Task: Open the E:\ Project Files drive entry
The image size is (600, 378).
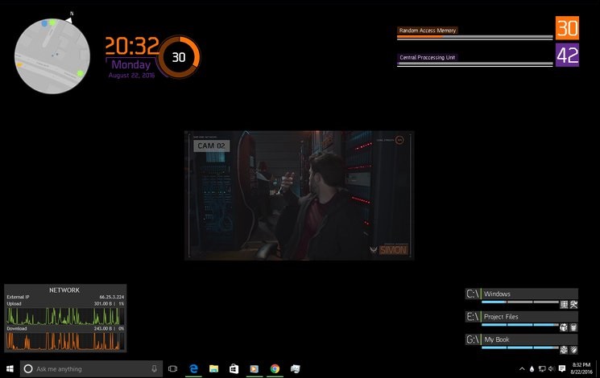Action: point(522,317)
